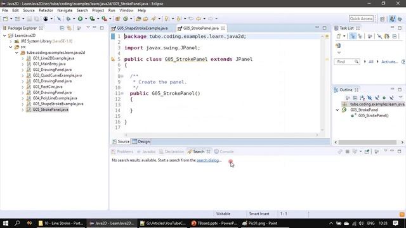
Task: Click the Activate... link in Task List
Action: (390, 62)
